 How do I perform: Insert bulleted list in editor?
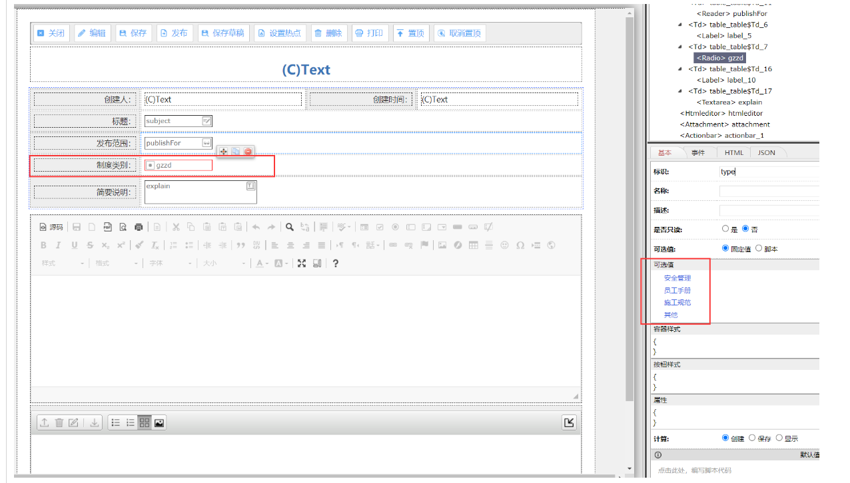pyautogui.click(x=189, y=245)
